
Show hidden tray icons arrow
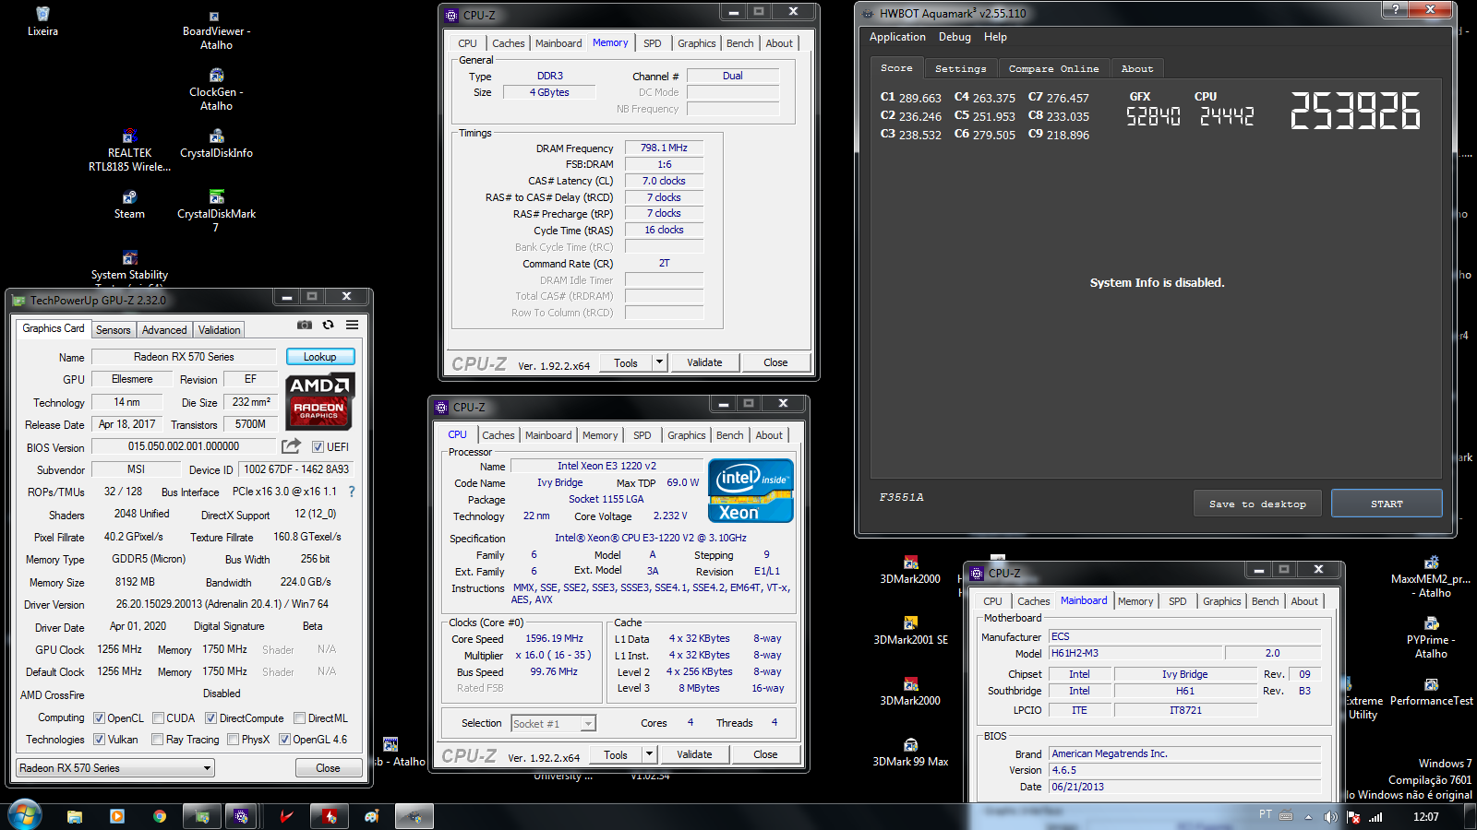(1310, 817)
